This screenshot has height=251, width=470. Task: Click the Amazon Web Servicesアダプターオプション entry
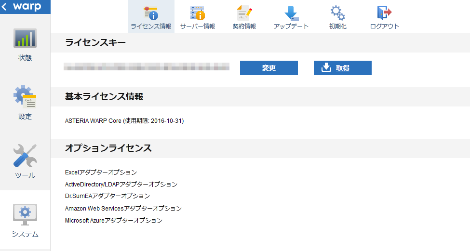coord(123,208)
